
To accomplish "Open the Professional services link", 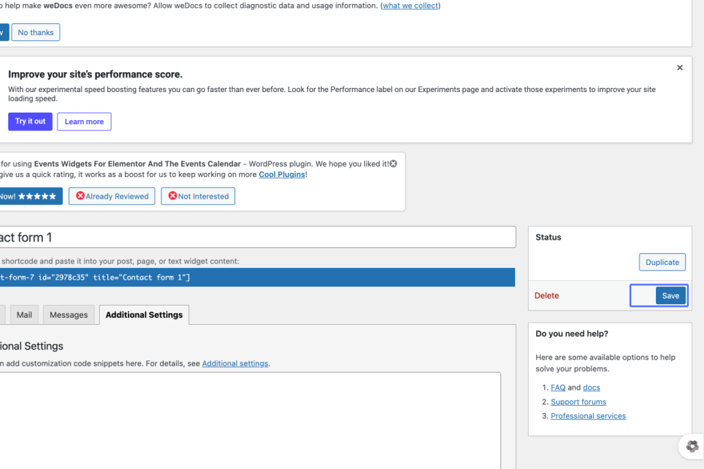I will tap(588, 416).
